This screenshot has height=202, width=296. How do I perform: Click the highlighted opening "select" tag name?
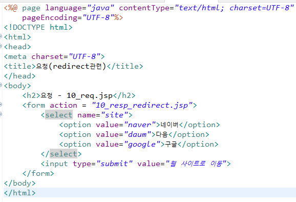59,115
